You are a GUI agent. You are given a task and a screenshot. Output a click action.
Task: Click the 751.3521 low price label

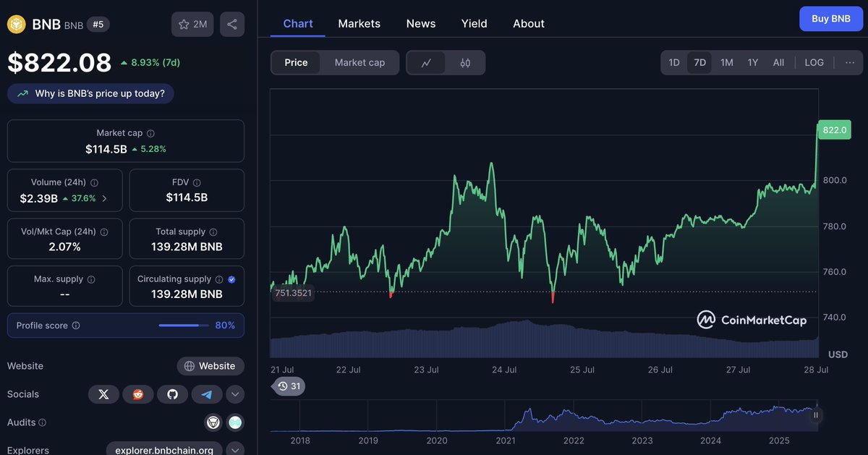pos(294,293)
